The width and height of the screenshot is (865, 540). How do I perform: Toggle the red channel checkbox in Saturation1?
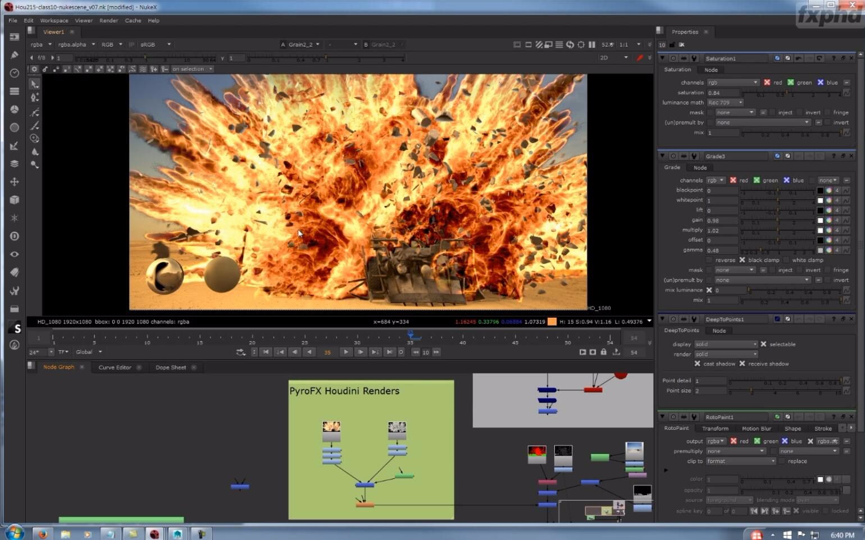tap(767, 83)
